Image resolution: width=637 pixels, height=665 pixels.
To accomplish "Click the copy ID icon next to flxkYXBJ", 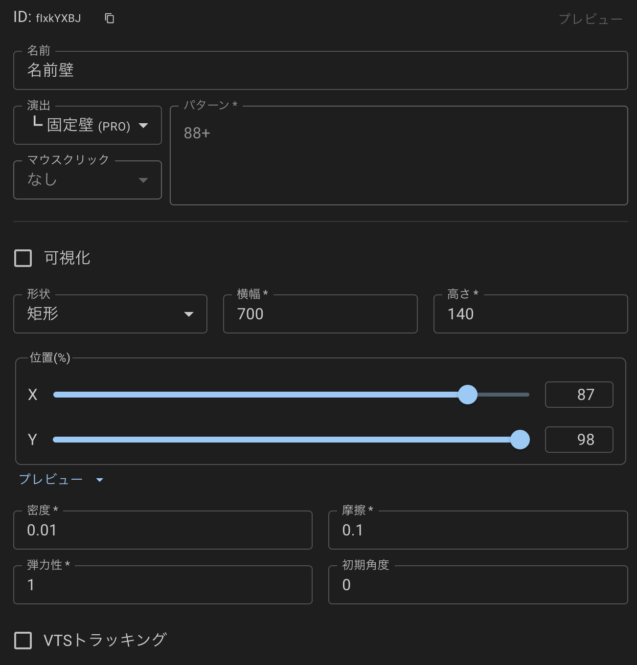I will coord(109,18).
